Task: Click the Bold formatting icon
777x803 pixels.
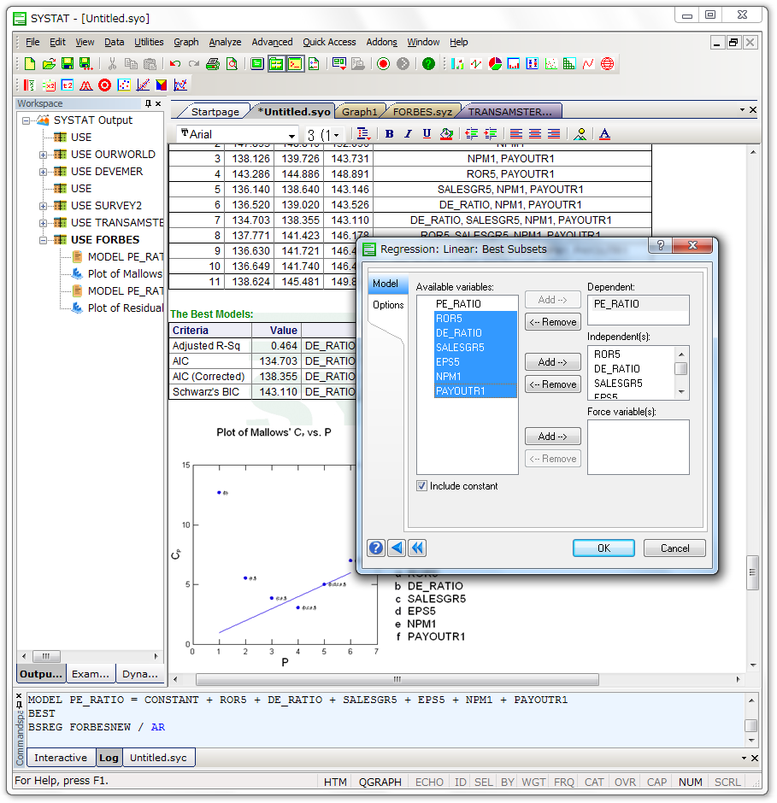Action: (390, 134)
